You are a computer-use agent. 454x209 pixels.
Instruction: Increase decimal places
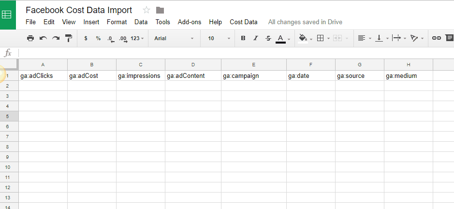click(x=123, y=39)
